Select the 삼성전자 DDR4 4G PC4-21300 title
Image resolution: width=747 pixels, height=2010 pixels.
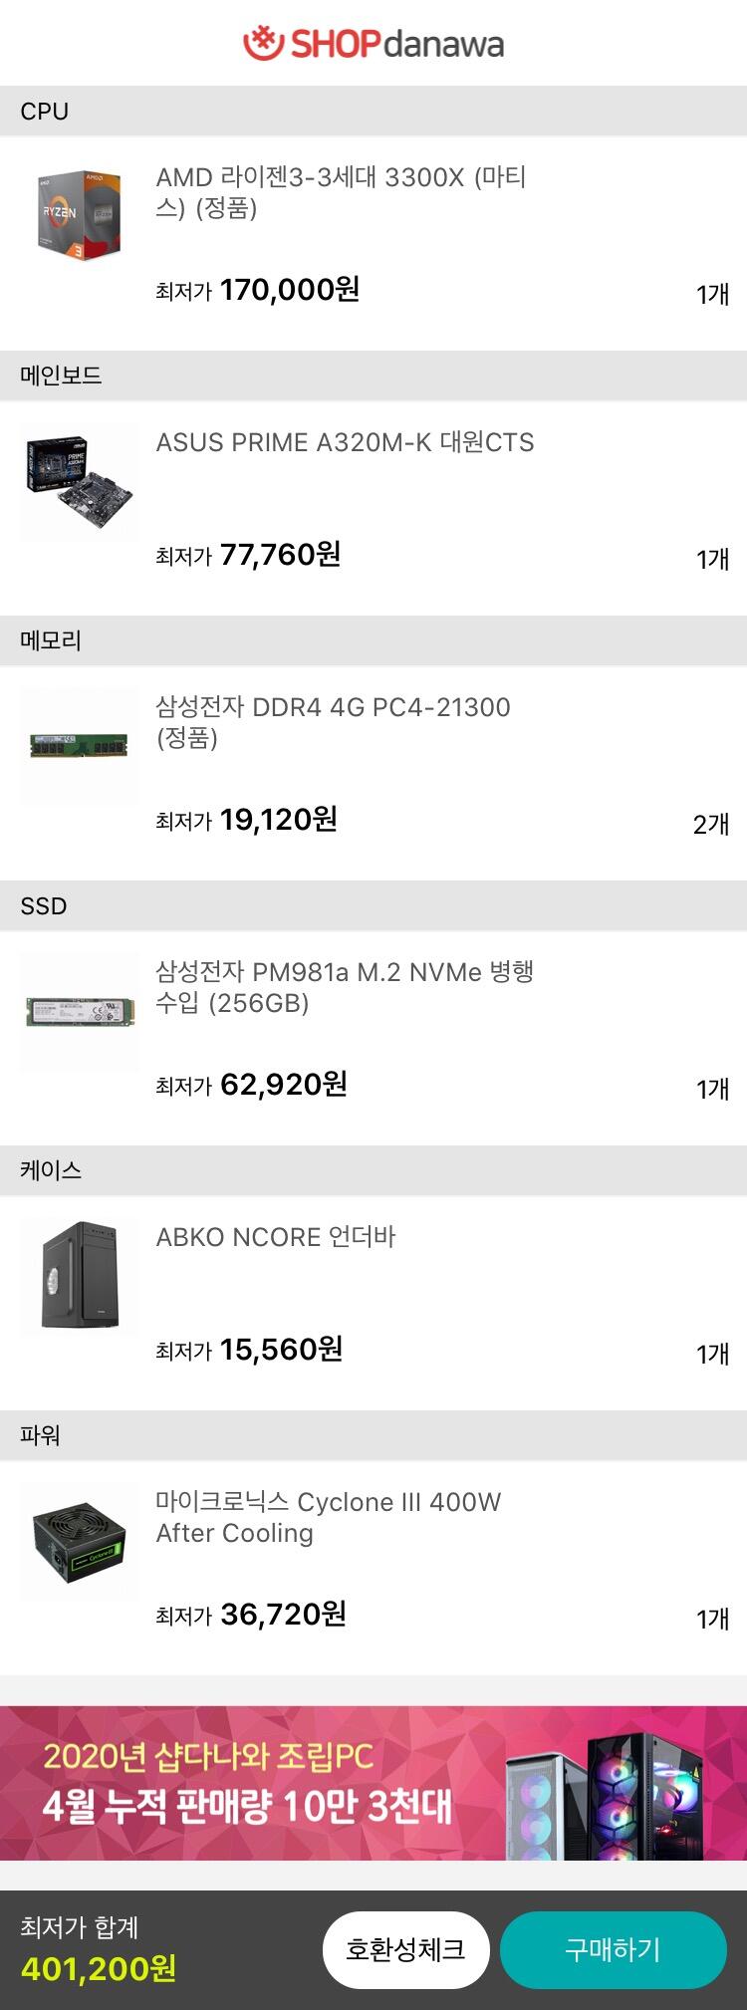[x=333, y=722]
